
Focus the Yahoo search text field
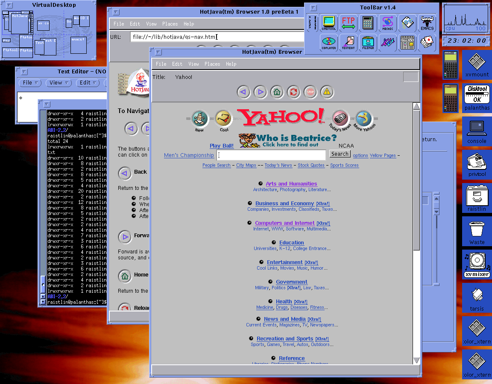click(x=271, y=155)
